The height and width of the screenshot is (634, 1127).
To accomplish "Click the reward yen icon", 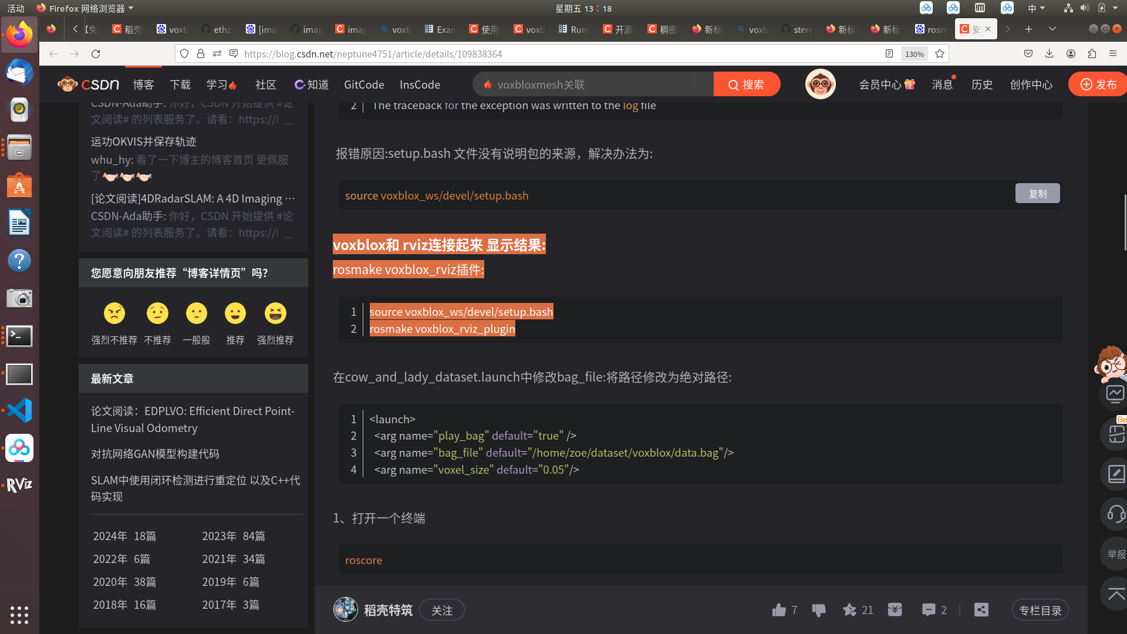I will tap(895, 610).
